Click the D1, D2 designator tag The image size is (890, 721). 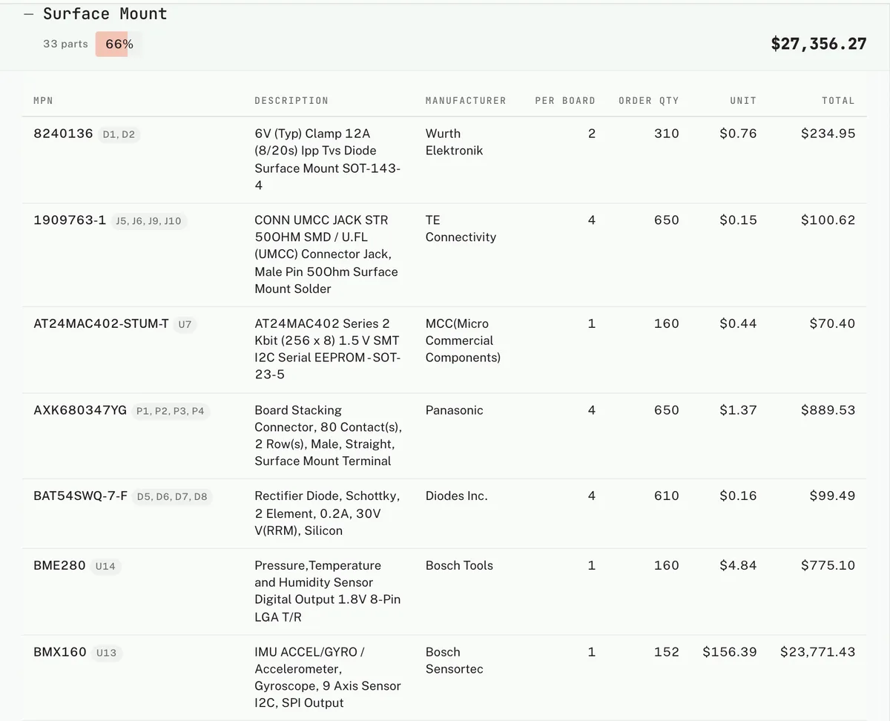(x=119, y=134)
